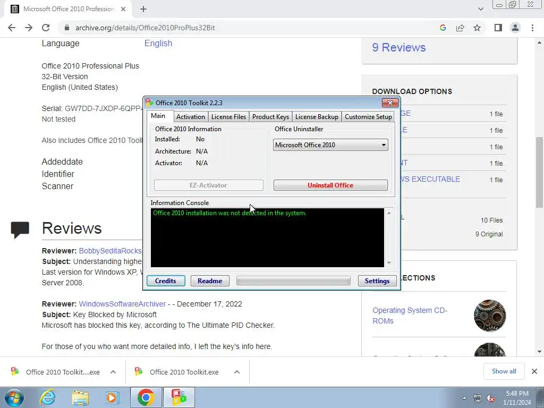Open the Chrome side panel icon
Screen dimensions: 544x408
pyautogui.click(x=498, y=28)
